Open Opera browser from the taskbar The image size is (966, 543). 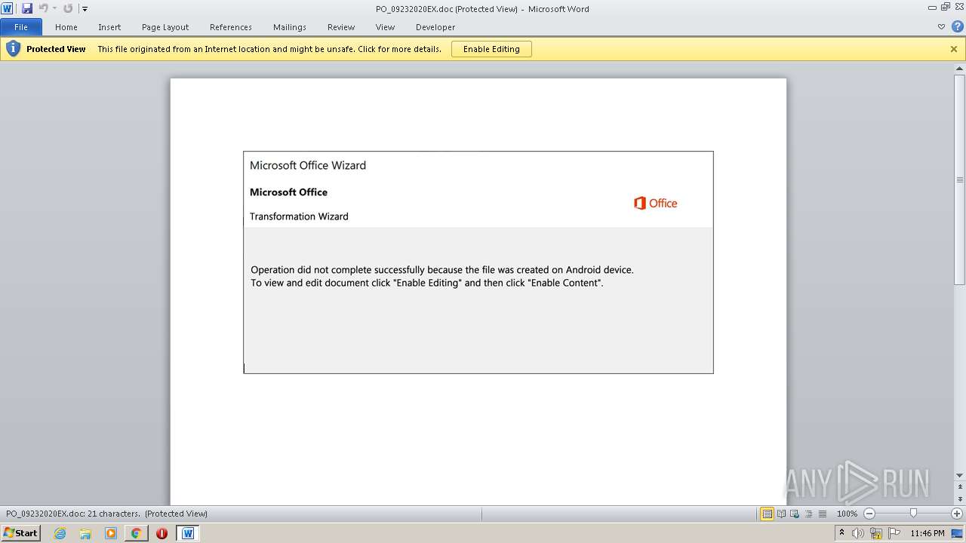pyautogui.click(x=162, y=533)
